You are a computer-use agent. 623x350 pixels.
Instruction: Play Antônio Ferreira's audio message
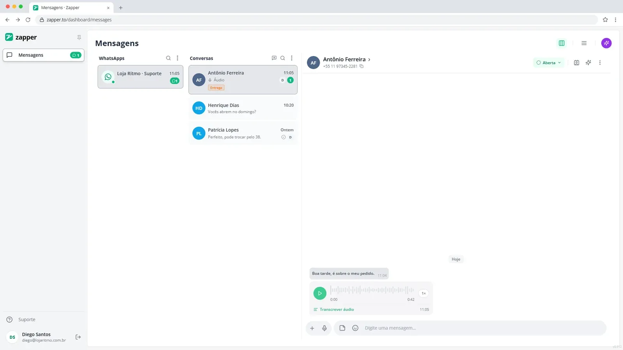[320, 293]
